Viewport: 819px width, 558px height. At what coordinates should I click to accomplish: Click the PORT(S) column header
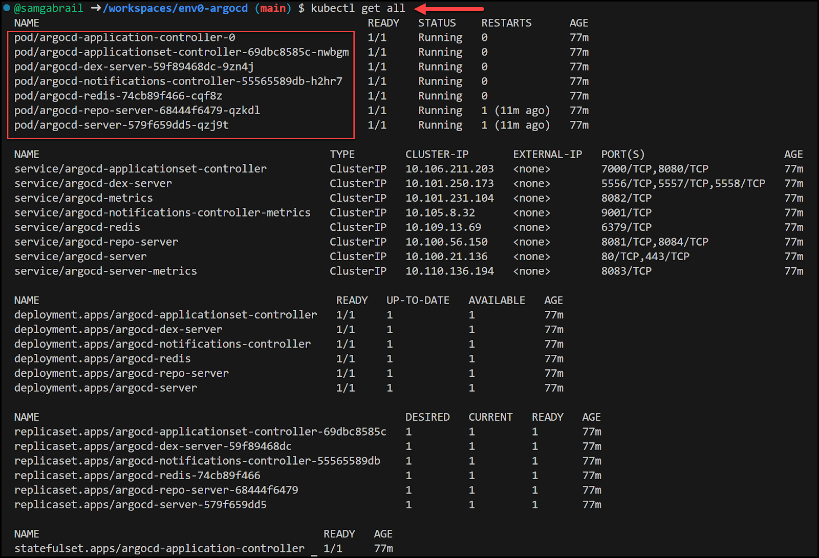[623, 155]
